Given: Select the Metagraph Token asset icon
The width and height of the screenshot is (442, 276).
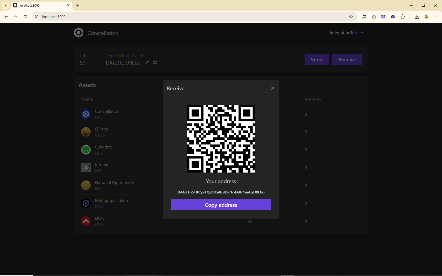Looking at the screenshot, I should [86, 203].
